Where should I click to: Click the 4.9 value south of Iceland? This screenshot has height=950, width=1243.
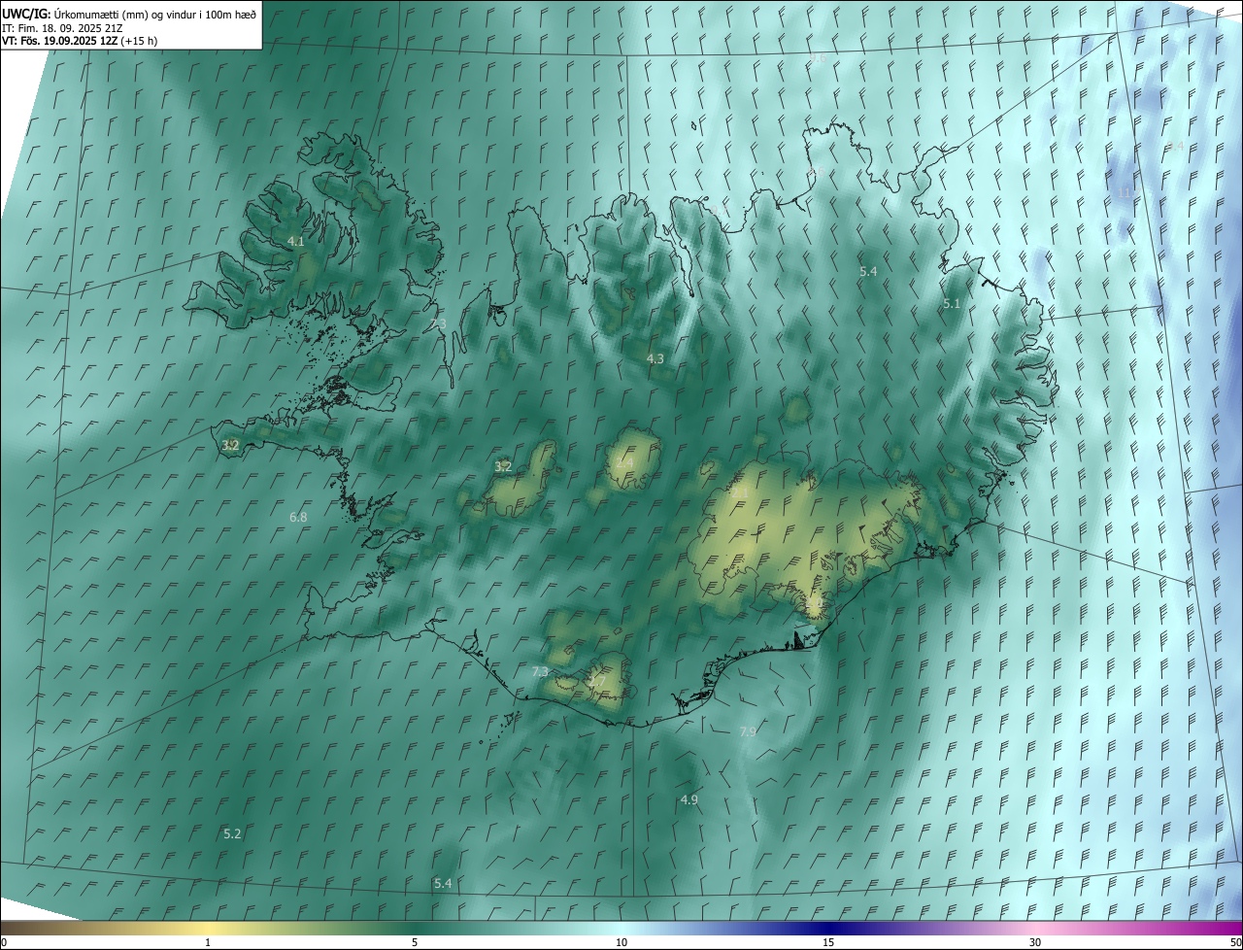coord(689,800)
